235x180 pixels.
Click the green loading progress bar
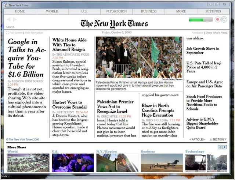click(201, 19)
